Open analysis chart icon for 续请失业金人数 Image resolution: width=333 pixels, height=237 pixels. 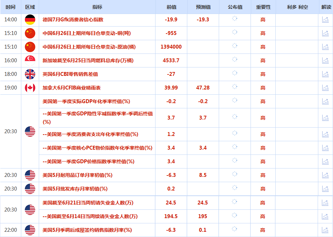point(325,216)
